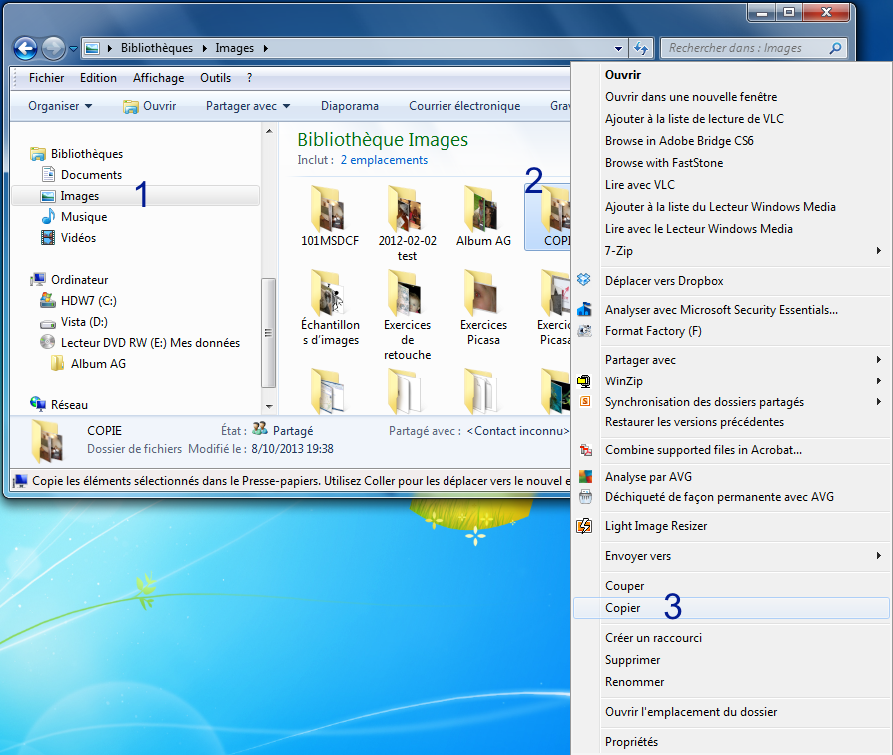Select the Album AG folder in file pane
The height and width of the screenshot is (755, 893).
click(x=483, y=216)
